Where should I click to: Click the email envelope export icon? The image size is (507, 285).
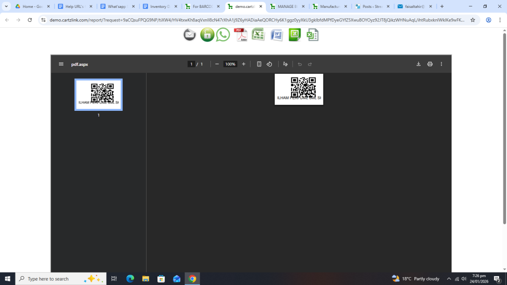pyautogui.click(x=190, y=35)
